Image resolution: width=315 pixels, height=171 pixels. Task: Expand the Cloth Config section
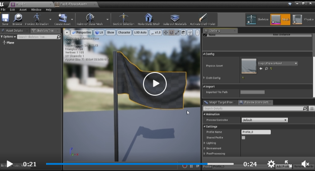tap(204, 78)
